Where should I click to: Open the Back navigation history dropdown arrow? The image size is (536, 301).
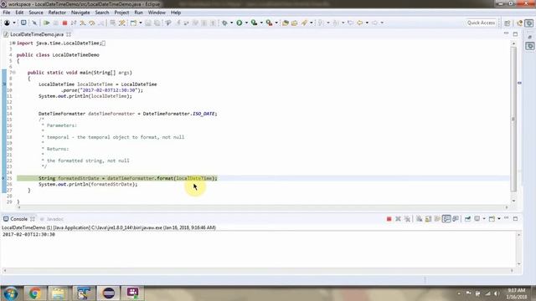click(367, 23)
